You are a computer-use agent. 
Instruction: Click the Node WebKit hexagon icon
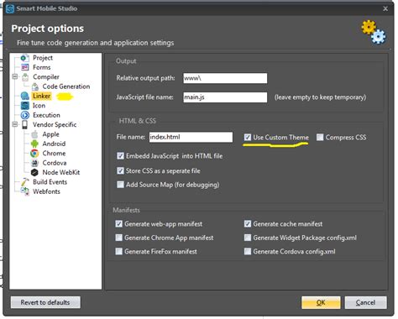click(34, 172)
